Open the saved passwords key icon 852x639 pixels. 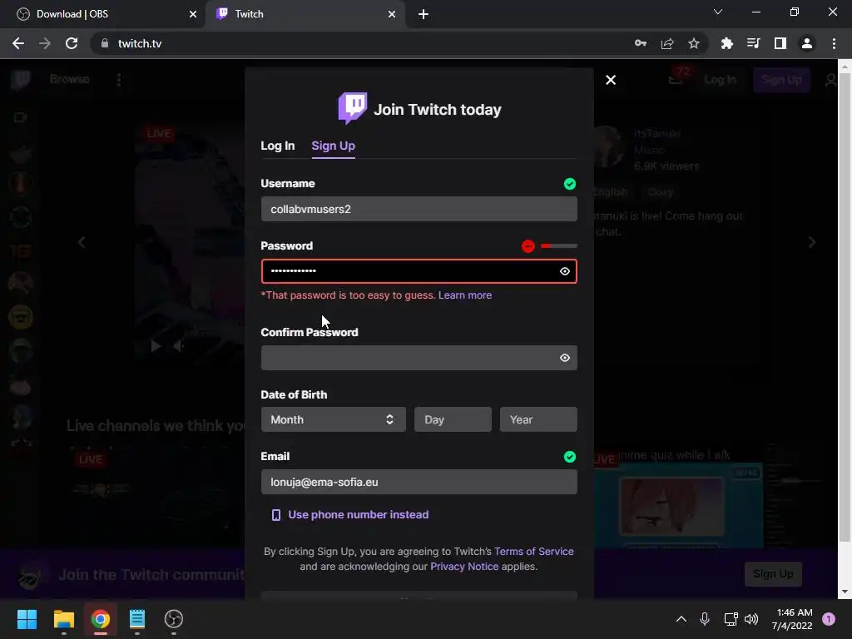(x=641, y=43)
